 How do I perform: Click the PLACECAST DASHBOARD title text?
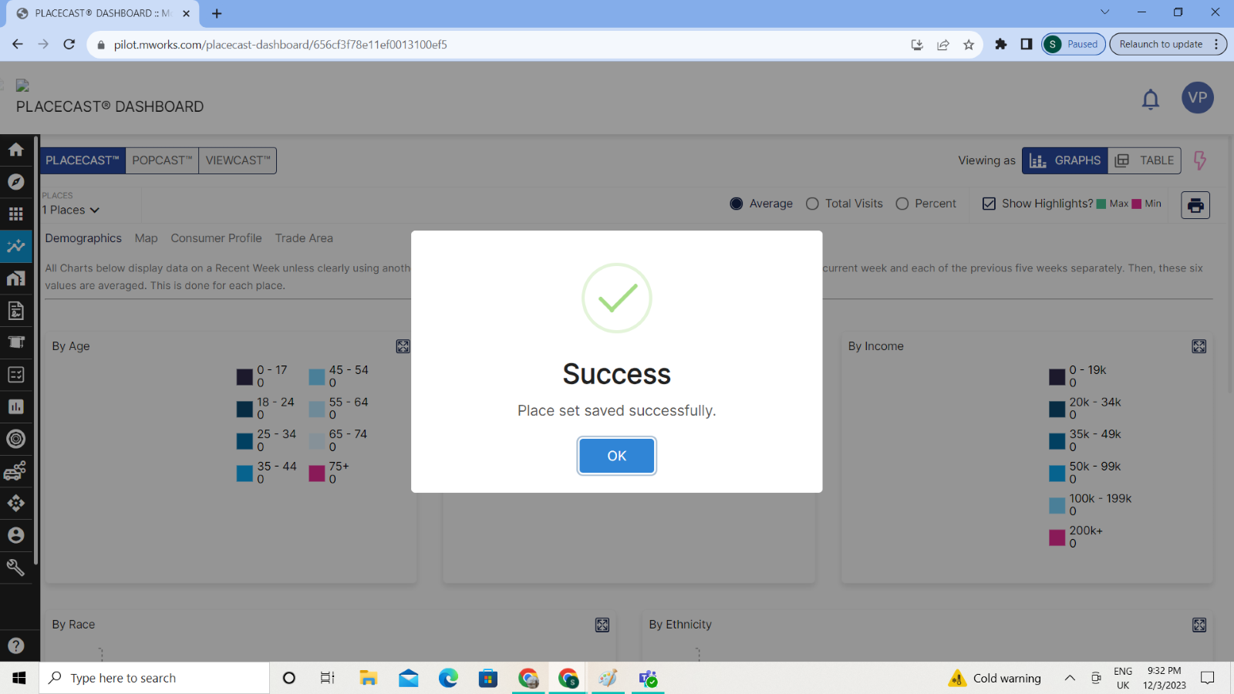110,106
